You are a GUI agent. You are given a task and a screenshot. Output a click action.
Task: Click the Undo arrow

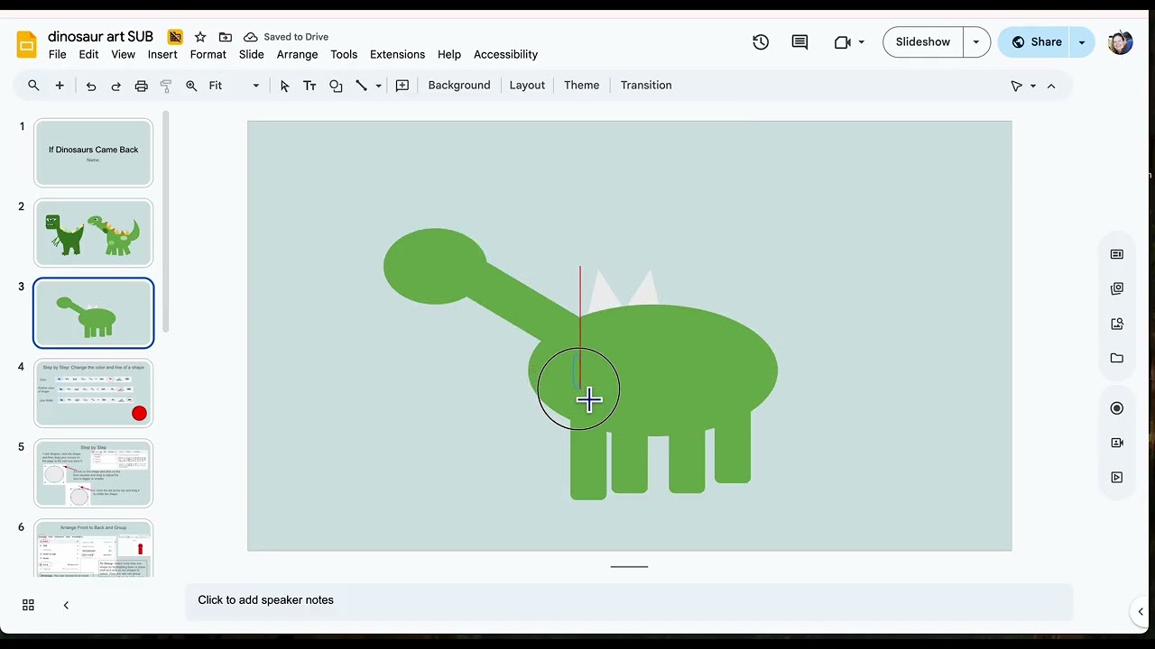click(90, 86)
